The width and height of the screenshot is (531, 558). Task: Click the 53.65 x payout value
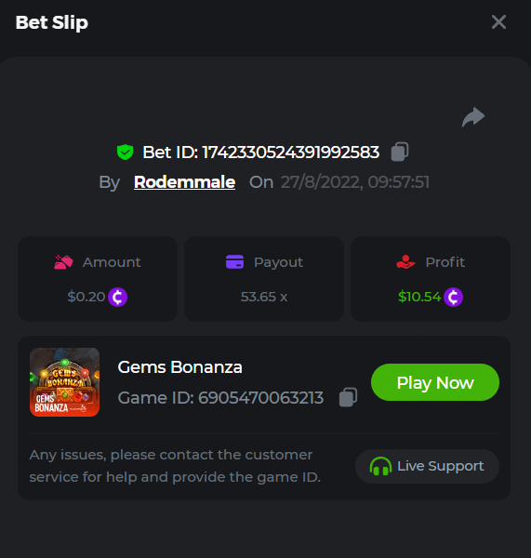[264, 297]
